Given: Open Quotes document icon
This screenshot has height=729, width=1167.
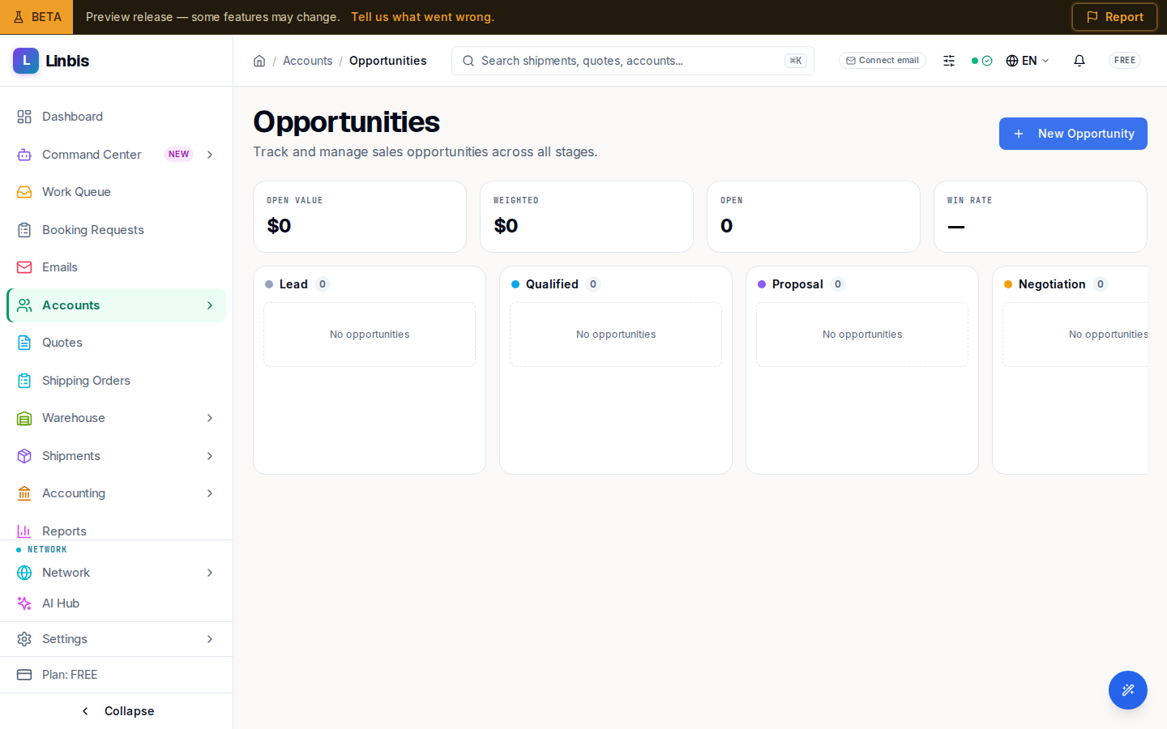Looking at the screenshot, I should click(24, 343).
